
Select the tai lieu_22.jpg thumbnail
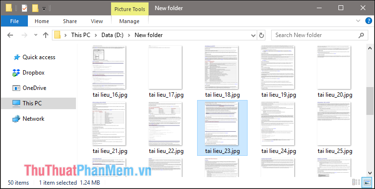[165, 124]
